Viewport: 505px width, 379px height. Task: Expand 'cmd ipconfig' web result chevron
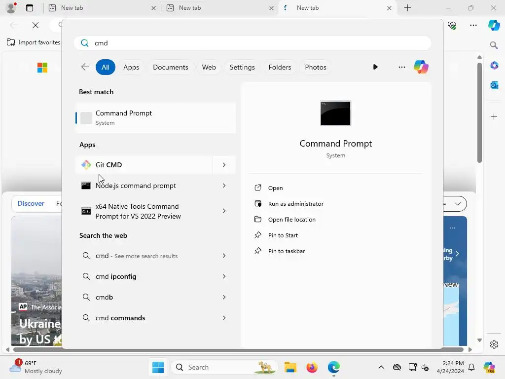click(x=224, y=276)
